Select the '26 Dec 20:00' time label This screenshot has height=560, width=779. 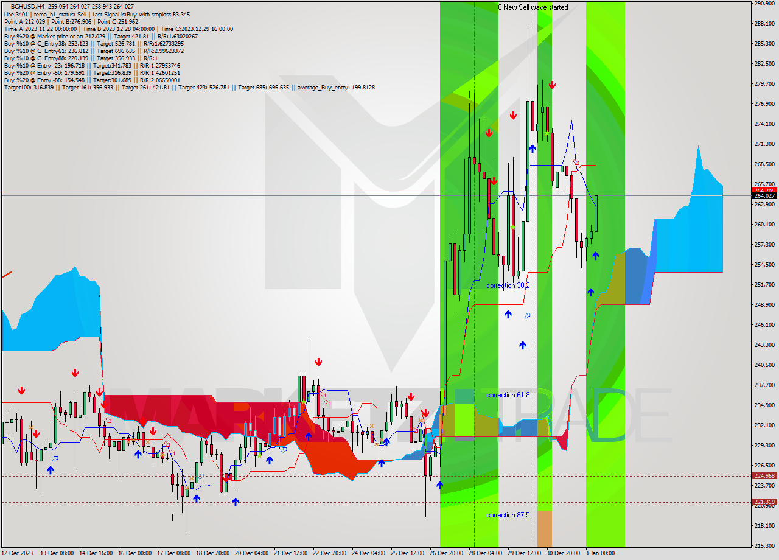pyautogui.click(x=446, y=553)
